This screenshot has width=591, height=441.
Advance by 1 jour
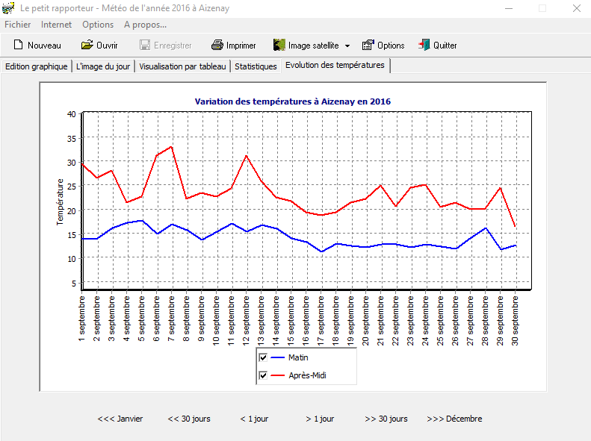(x=320, y=419)
